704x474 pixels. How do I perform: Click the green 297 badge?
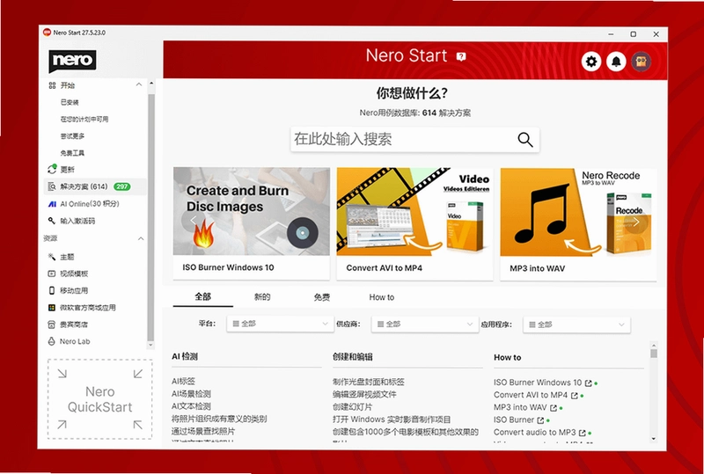click(x=121, y=186)
